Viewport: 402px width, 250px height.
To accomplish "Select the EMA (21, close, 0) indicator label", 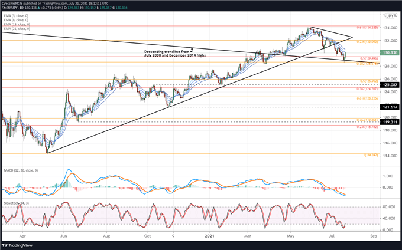I will [17, 29].
